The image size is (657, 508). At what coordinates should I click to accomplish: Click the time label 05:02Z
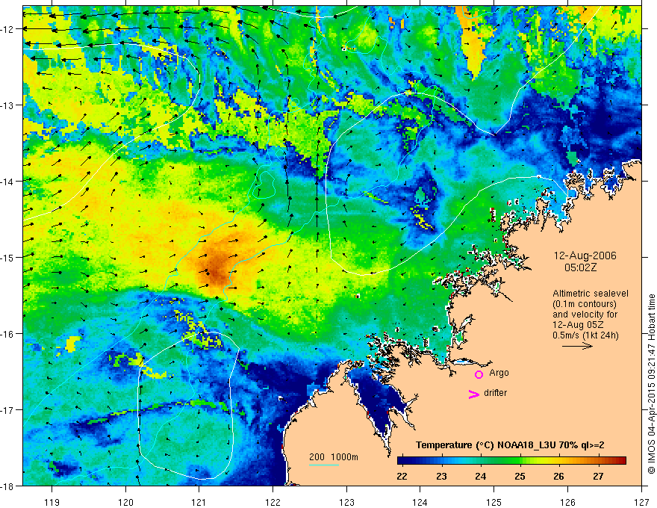tap(580, 267)
